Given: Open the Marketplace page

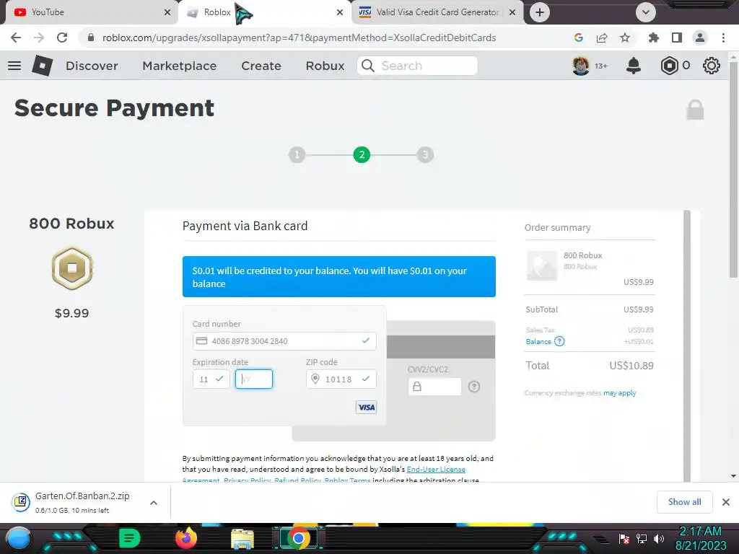Looking at the screenshot, I should click(x=180, y=66).
